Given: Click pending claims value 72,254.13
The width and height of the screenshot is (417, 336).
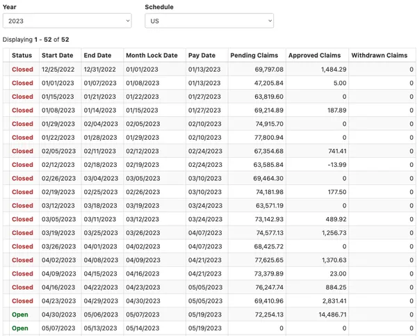Looking at the screenshot, I should [x=269, y=314].
